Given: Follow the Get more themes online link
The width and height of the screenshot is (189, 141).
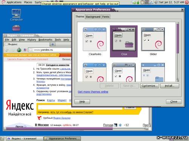Looking at the screenshot, I should pyautogui.click(x=93, y=92).
